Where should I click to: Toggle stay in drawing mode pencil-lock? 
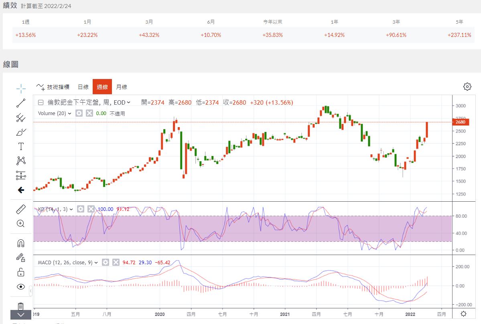21,257
